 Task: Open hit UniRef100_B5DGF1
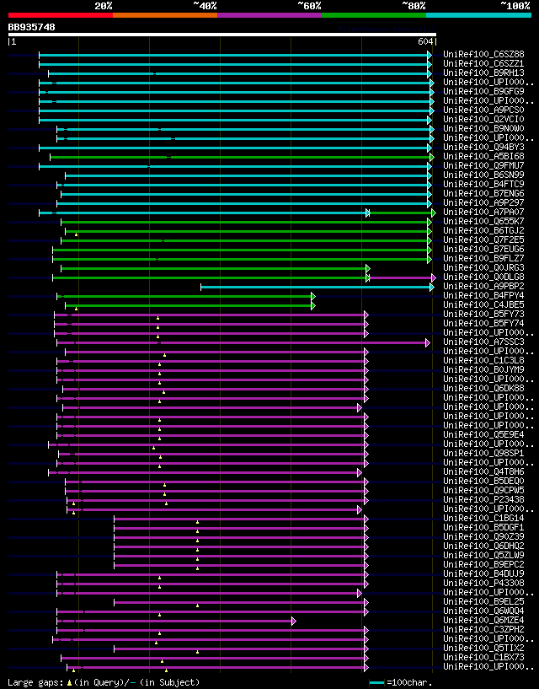tap(483, 528)
